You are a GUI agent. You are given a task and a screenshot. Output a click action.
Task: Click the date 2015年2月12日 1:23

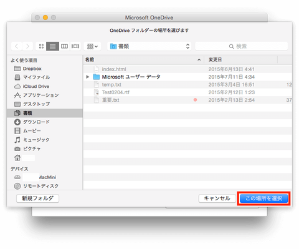pyautogui.click(x=232, y=92)
